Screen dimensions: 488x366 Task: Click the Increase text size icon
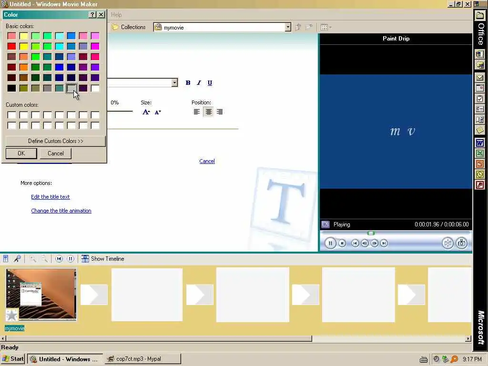click(x=146, y=112)
